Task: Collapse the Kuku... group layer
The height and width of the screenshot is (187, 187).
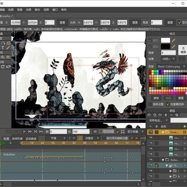Action: [163, 159]
